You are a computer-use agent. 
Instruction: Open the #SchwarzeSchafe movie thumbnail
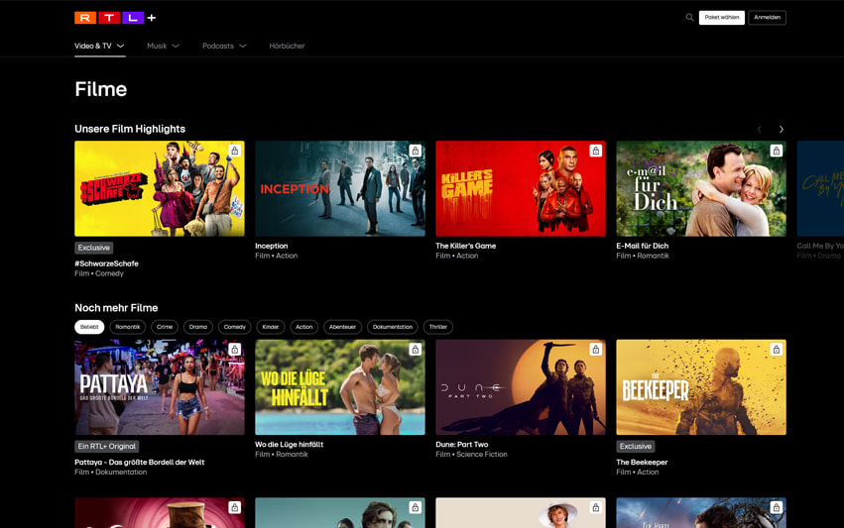click(x=160, y=189)
